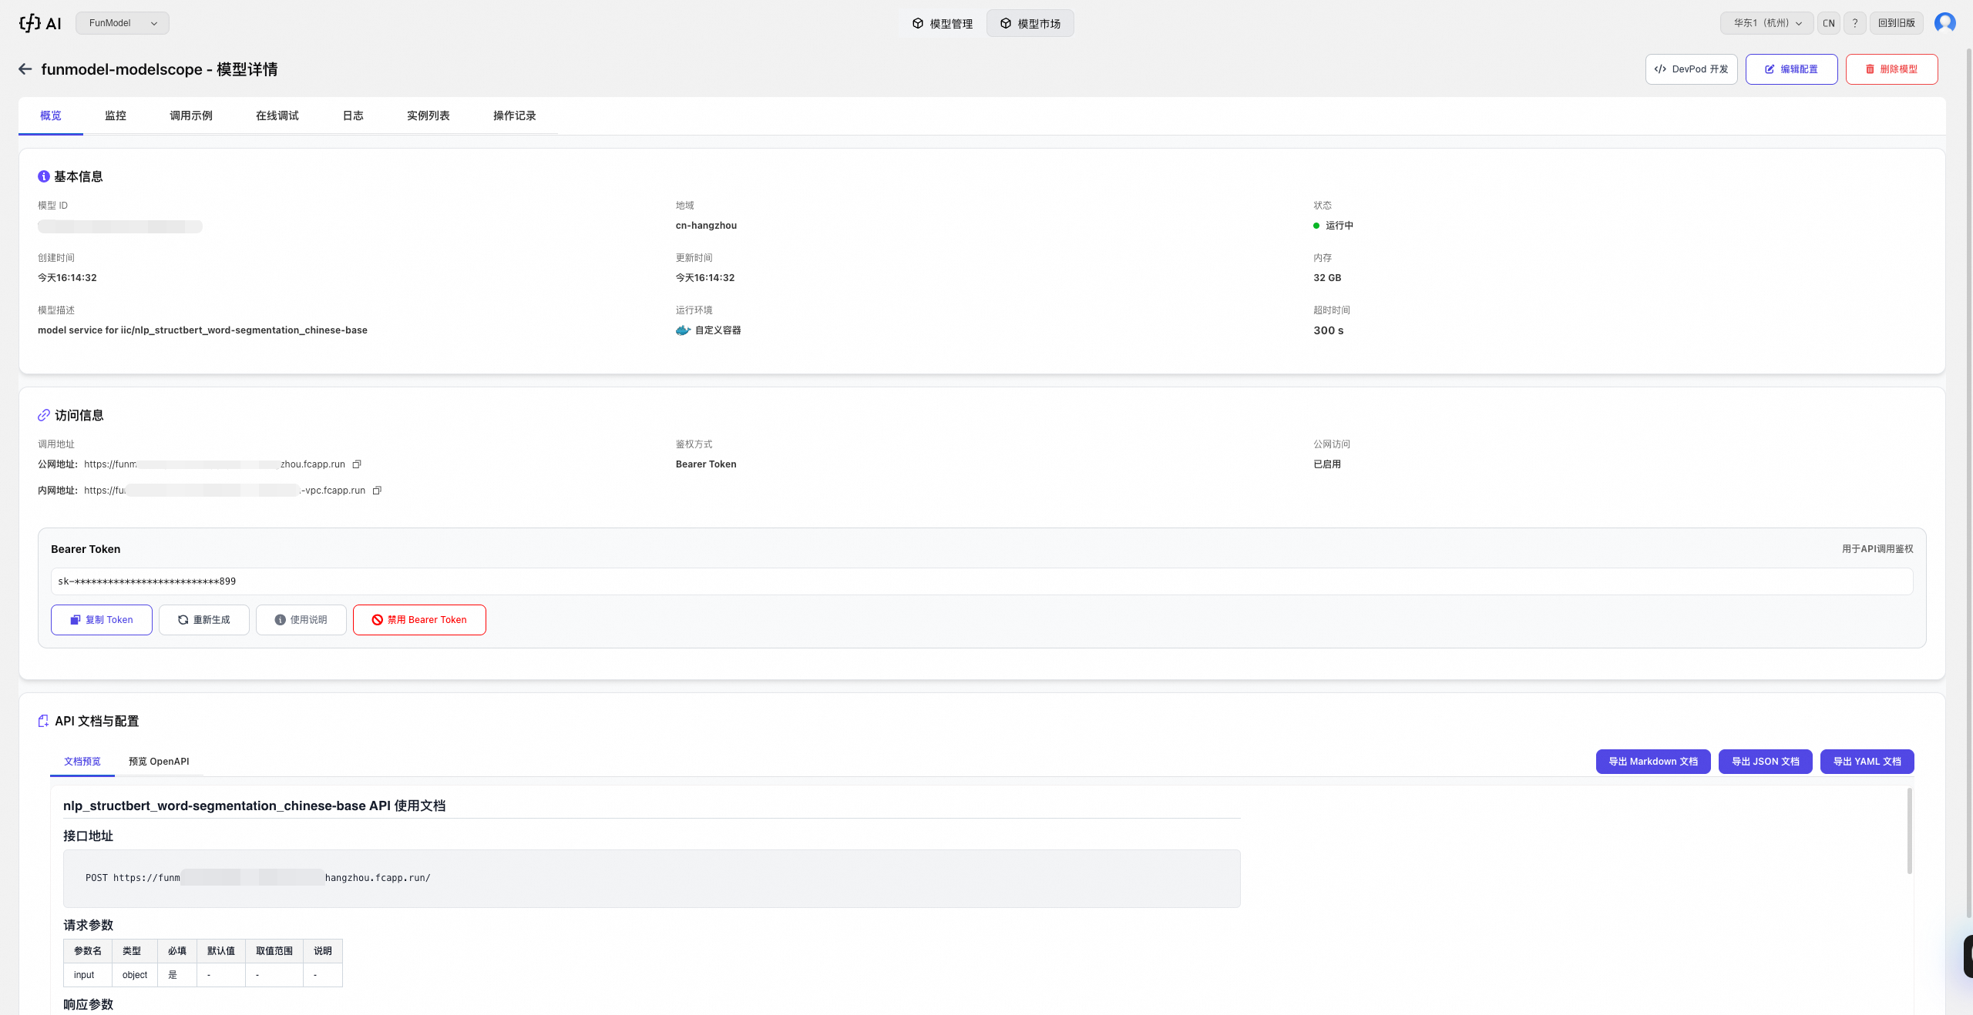Click the 导出 Markdown 文档 button
1973x1015 pixels.
(1652, 762)
